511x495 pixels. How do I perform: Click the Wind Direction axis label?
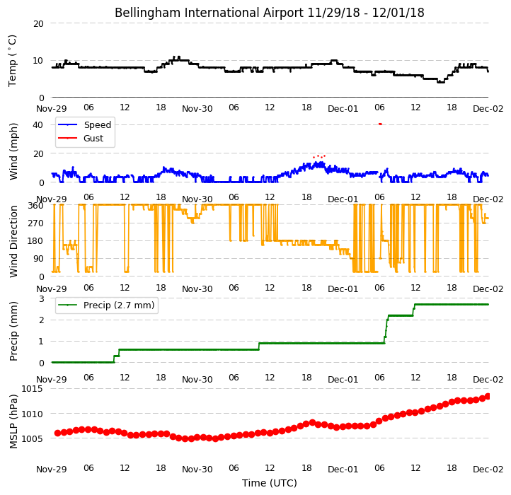[x=13, y=241]
